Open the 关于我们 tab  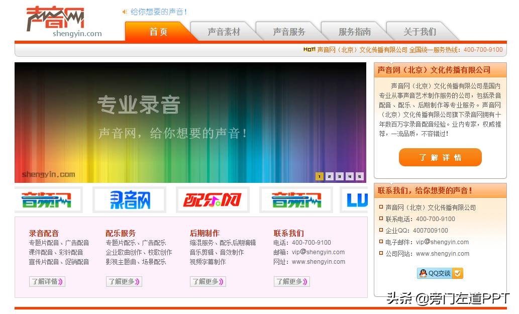click(420, 32)
